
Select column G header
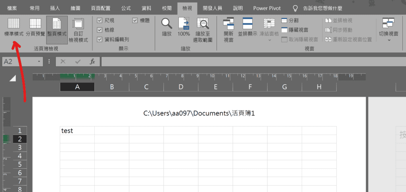(285, 87)
